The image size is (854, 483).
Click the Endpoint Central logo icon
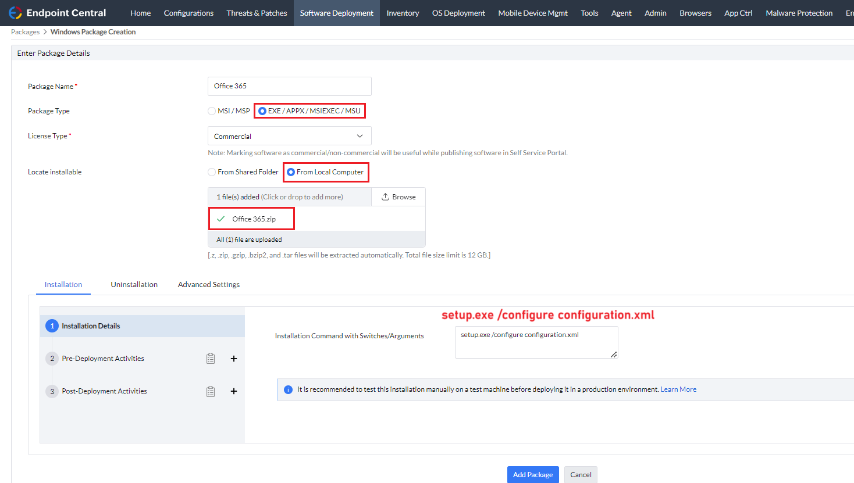(x=15, y=13)
